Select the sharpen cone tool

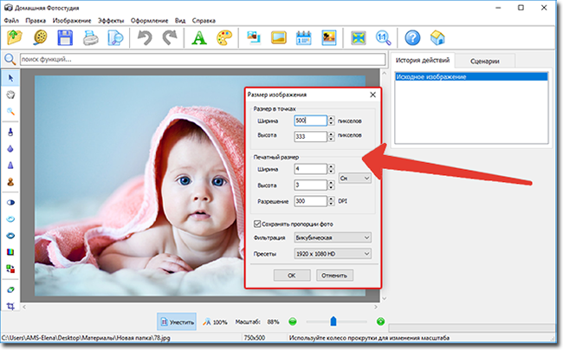point(10,165)
